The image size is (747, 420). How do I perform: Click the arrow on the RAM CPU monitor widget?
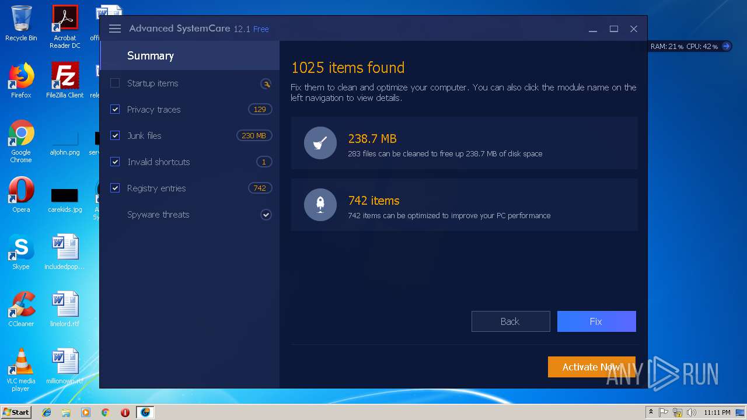point(726,46)
